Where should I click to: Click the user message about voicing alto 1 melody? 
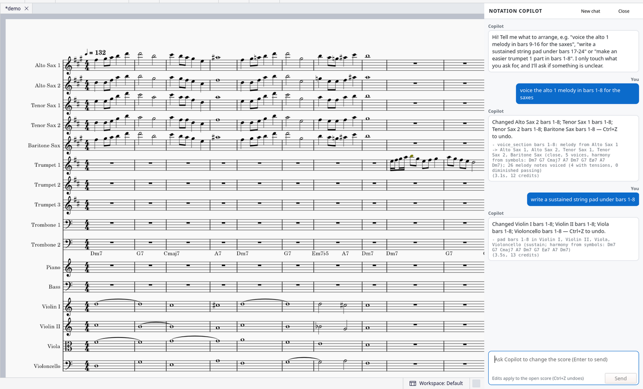tap(577, 94)
